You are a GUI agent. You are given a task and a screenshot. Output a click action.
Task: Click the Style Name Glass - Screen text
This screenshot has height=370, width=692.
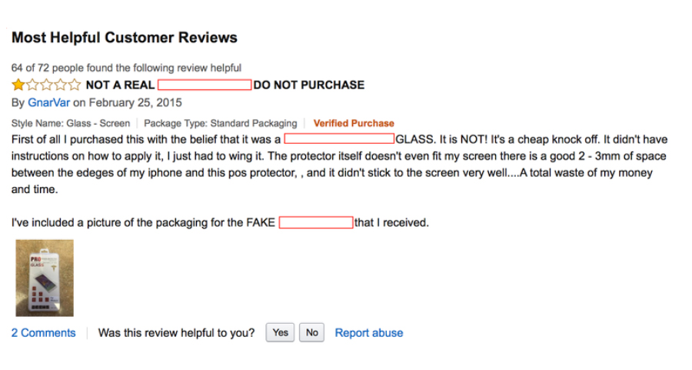71,123
